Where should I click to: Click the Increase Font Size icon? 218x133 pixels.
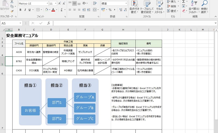(x=59, y=4)
